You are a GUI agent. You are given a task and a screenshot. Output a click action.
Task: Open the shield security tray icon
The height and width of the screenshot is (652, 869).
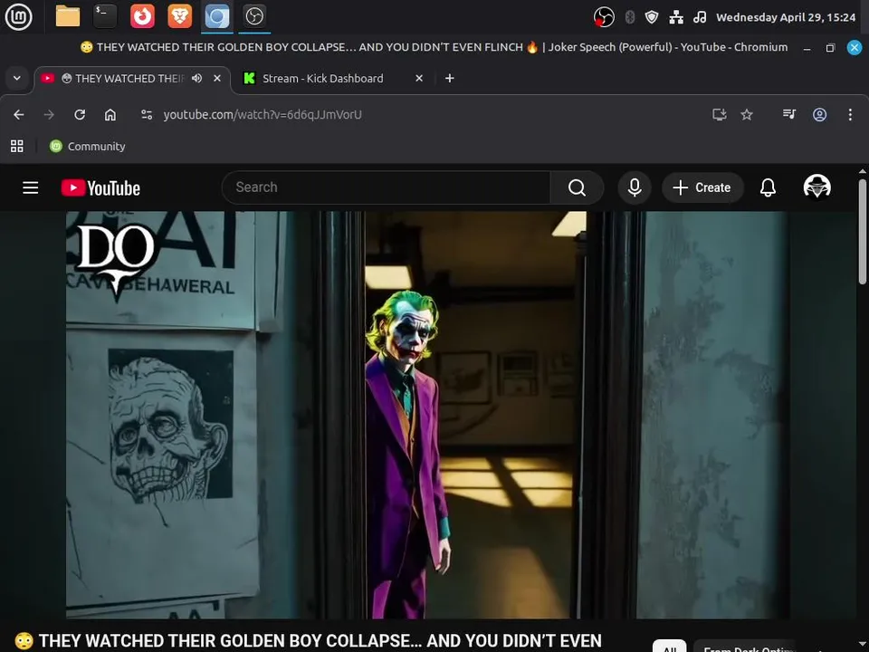point(652,17)
